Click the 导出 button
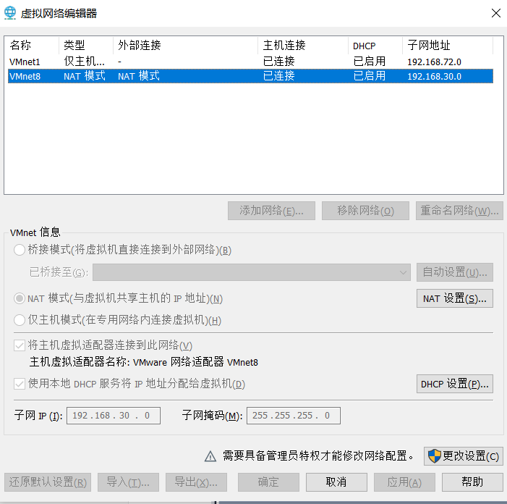The width and height of the screenshot is (507, 504). click(196, 482)
